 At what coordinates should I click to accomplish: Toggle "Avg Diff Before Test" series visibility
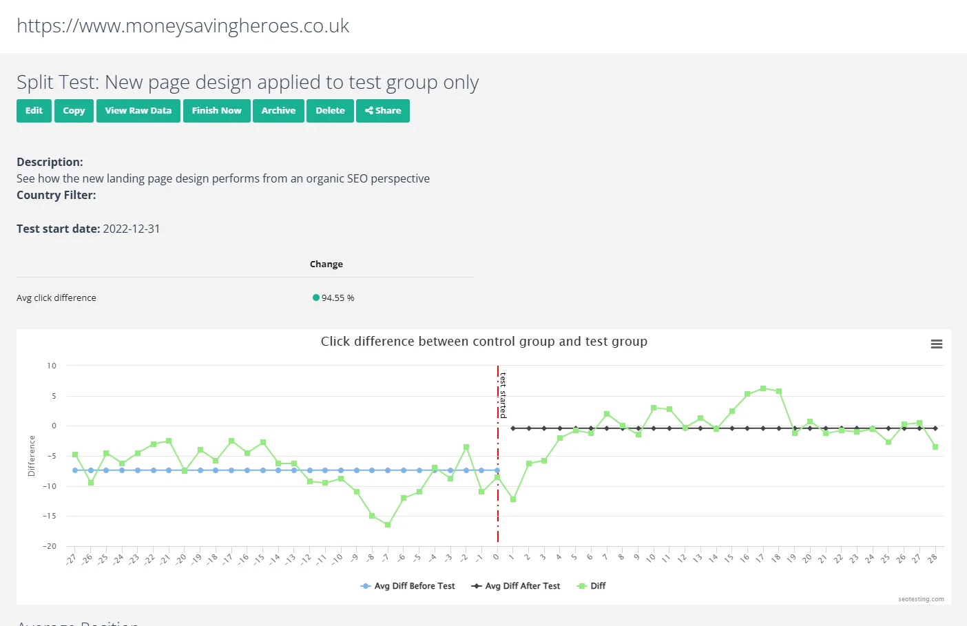click(x=408, y=586)
